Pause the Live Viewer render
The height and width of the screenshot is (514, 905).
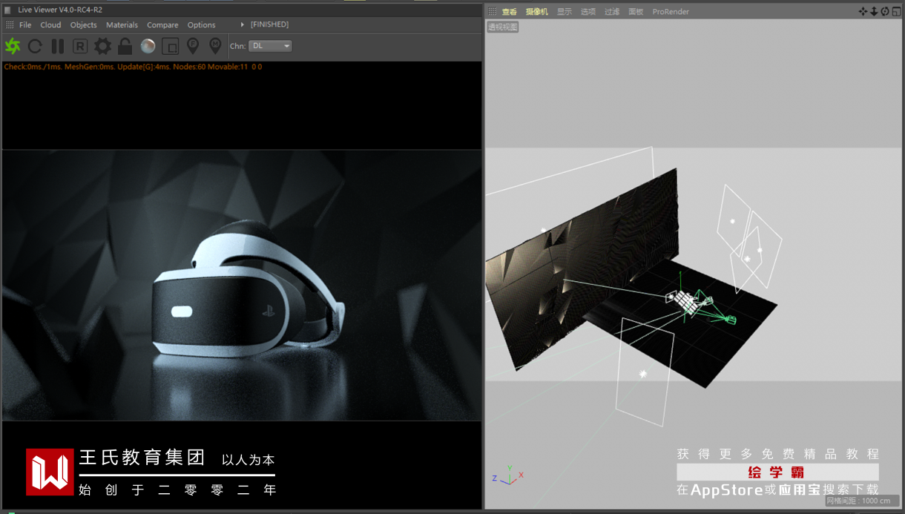[57, 46]
